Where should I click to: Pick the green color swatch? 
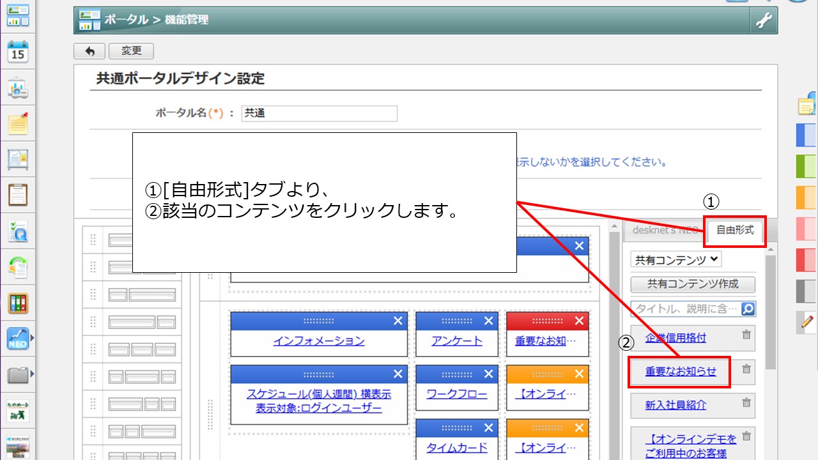[807, 166]
